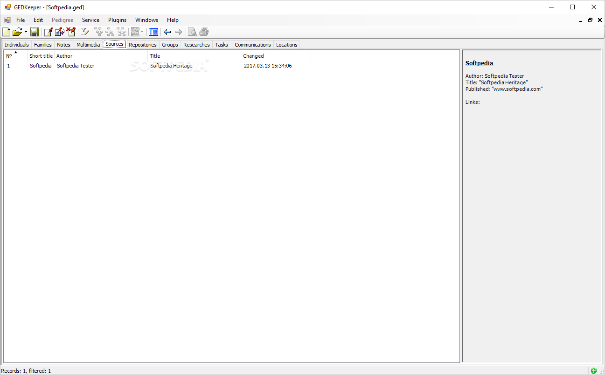Image resolution: width=605 pixels, height=375 pixels.
Task: Click the Published www.softpedia.com text
Action: 504,89
